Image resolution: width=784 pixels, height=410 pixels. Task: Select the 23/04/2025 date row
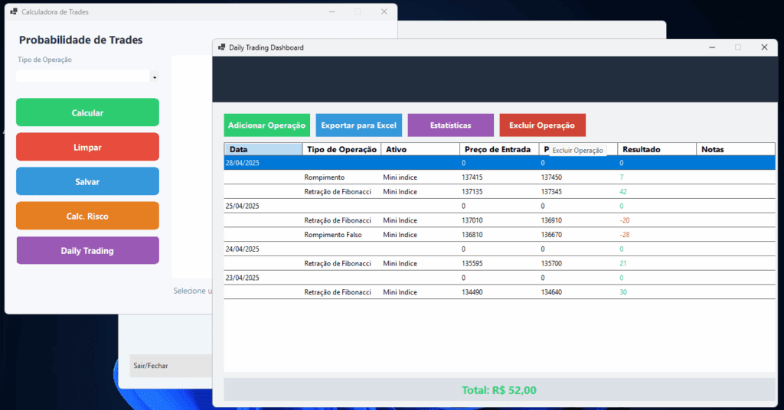499,278
